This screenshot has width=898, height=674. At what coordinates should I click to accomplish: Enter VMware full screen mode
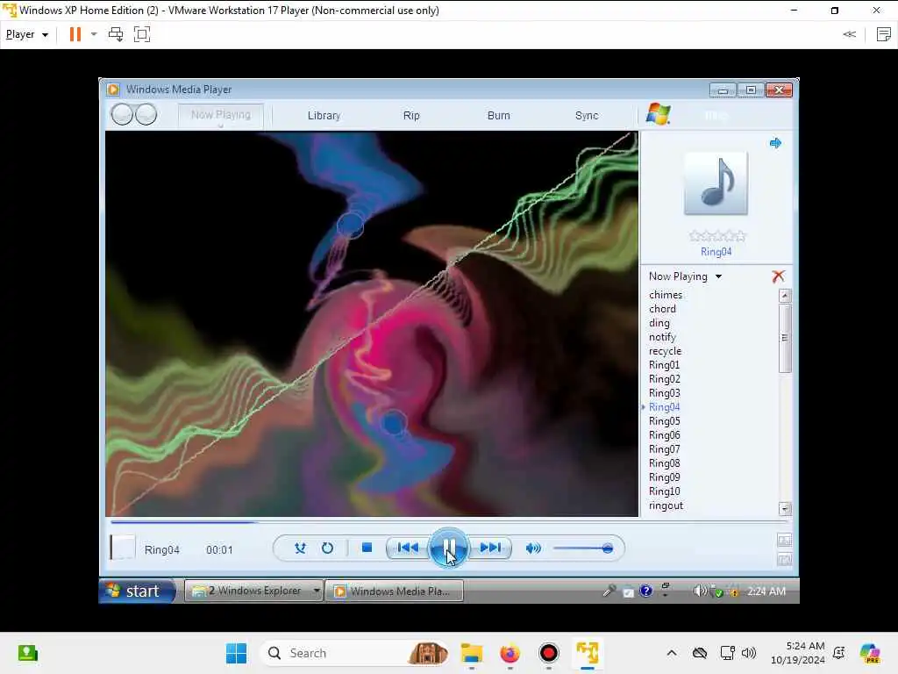pos(142,34)
